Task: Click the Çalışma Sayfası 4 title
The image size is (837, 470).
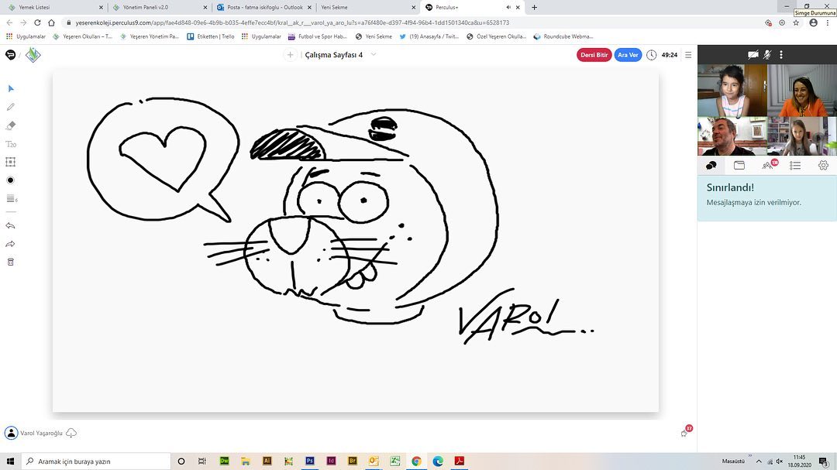Action: (x=333, y=55)
